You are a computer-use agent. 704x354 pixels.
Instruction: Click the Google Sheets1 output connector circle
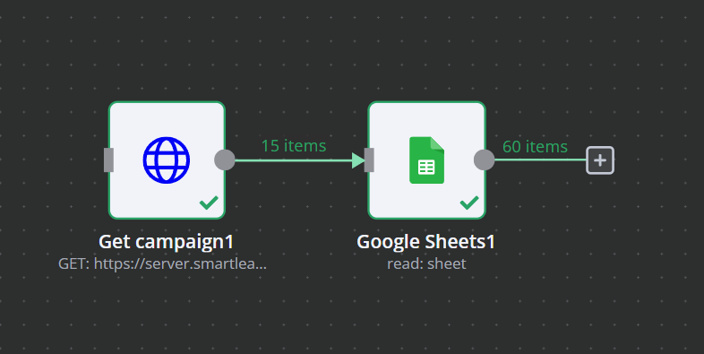tap(484, 160)
